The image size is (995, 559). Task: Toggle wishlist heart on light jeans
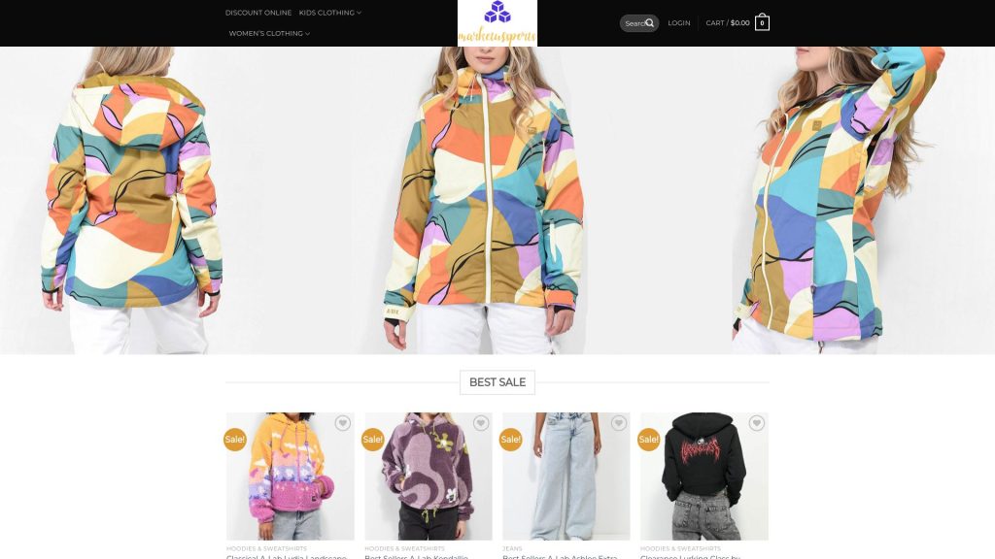pyautogui.click(x=619, y=423)
